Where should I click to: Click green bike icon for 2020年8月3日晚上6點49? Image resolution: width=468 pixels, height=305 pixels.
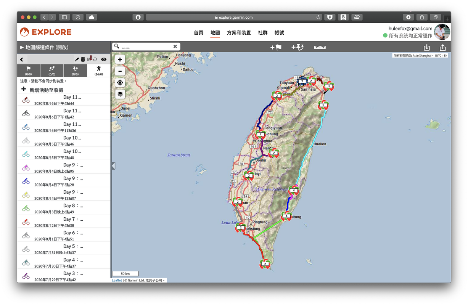[x=26, y=209]
